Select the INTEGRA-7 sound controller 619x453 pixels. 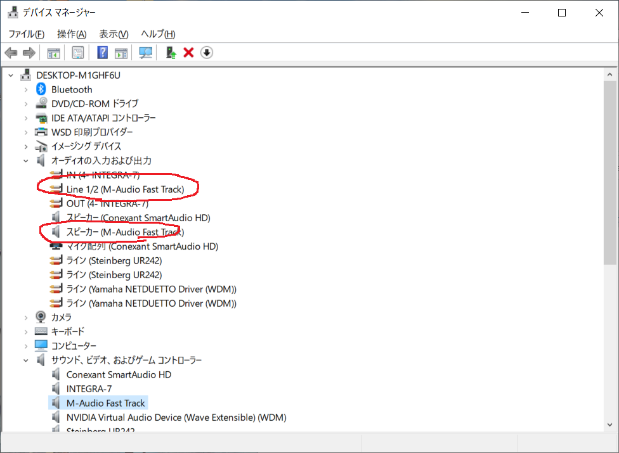tap(89, 389)
